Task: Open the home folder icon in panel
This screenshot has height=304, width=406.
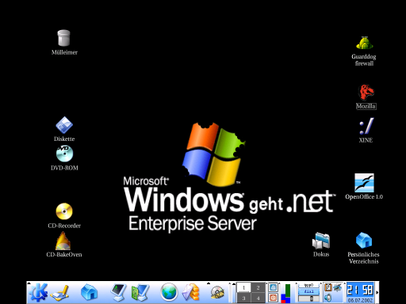Action: coord(89,292)
